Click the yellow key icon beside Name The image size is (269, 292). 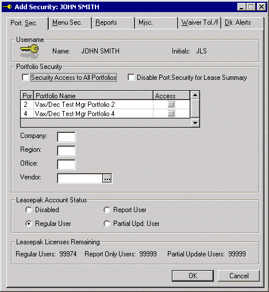[x=29, y=51]
